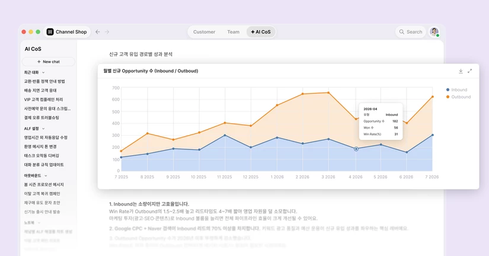Collapse the 최근 대화 section
Image resolution: width=489 pixels, height=256 pixels.
click(x=43, y=72)
